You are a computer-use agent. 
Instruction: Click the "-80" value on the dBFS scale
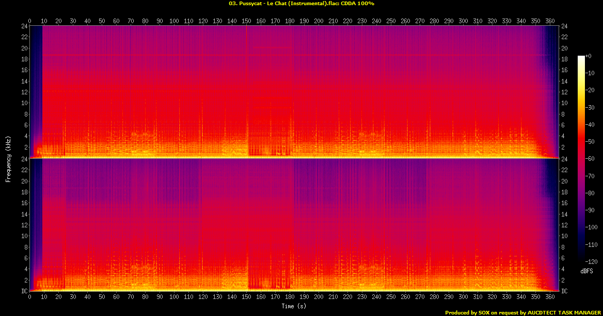(590, 193)
